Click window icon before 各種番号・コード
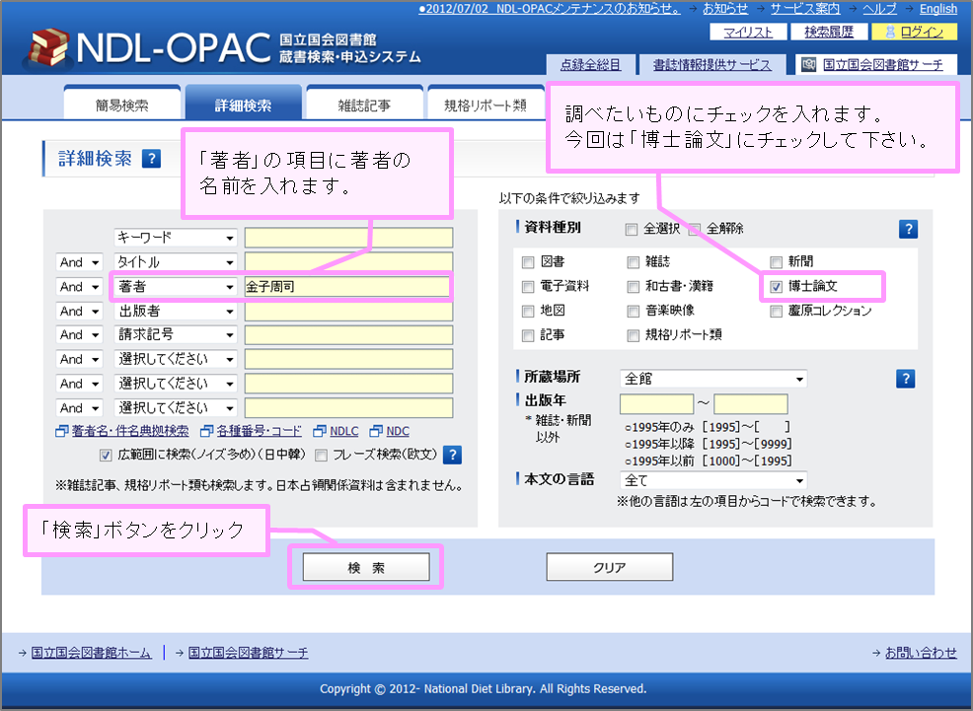Screen dimensions: 973x711 206,431
